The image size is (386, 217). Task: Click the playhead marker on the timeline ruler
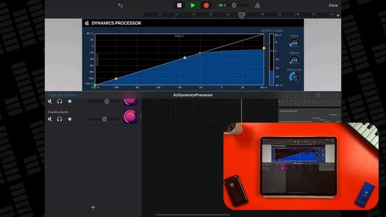241,15
